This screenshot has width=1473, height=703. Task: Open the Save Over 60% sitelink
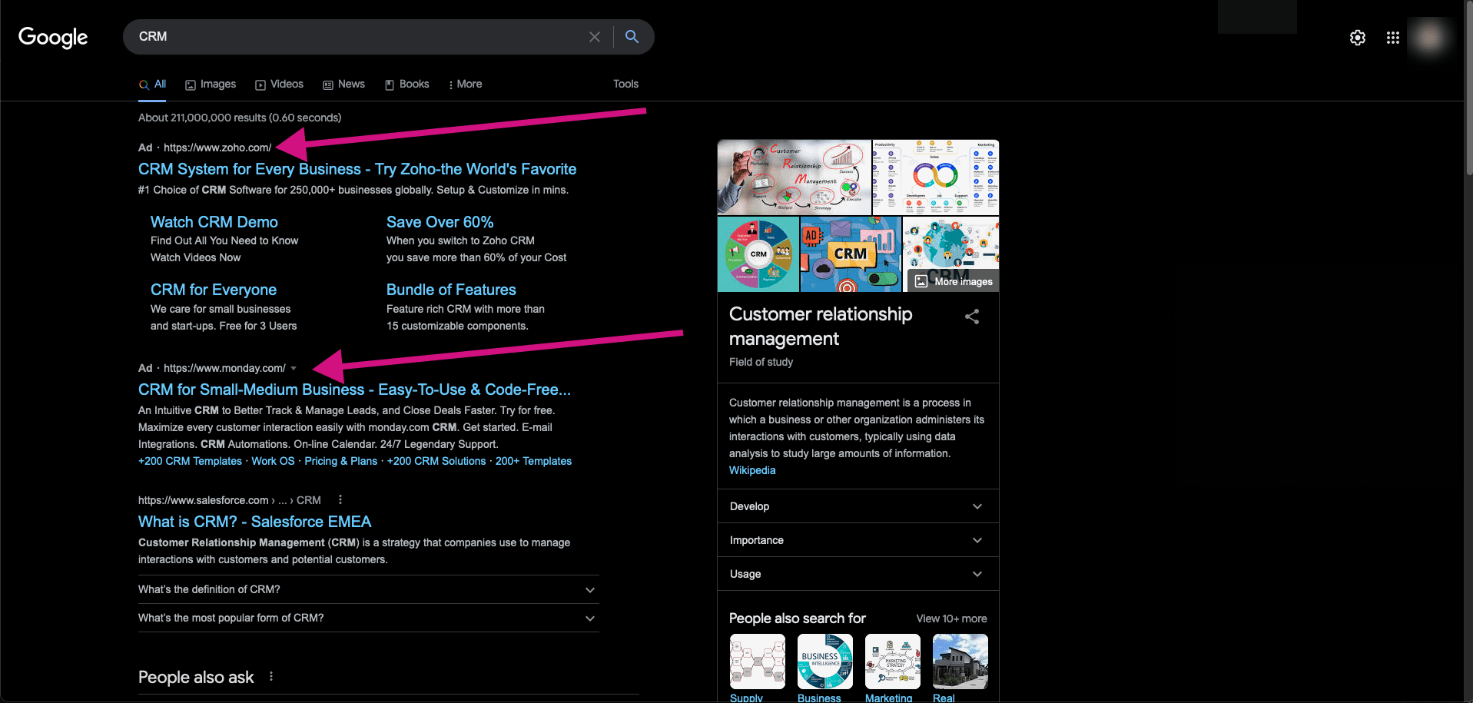(440, 222)
